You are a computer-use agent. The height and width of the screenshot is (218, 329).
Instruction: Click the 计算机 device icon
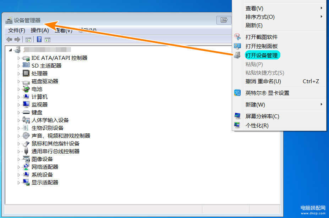coord(26,97)
